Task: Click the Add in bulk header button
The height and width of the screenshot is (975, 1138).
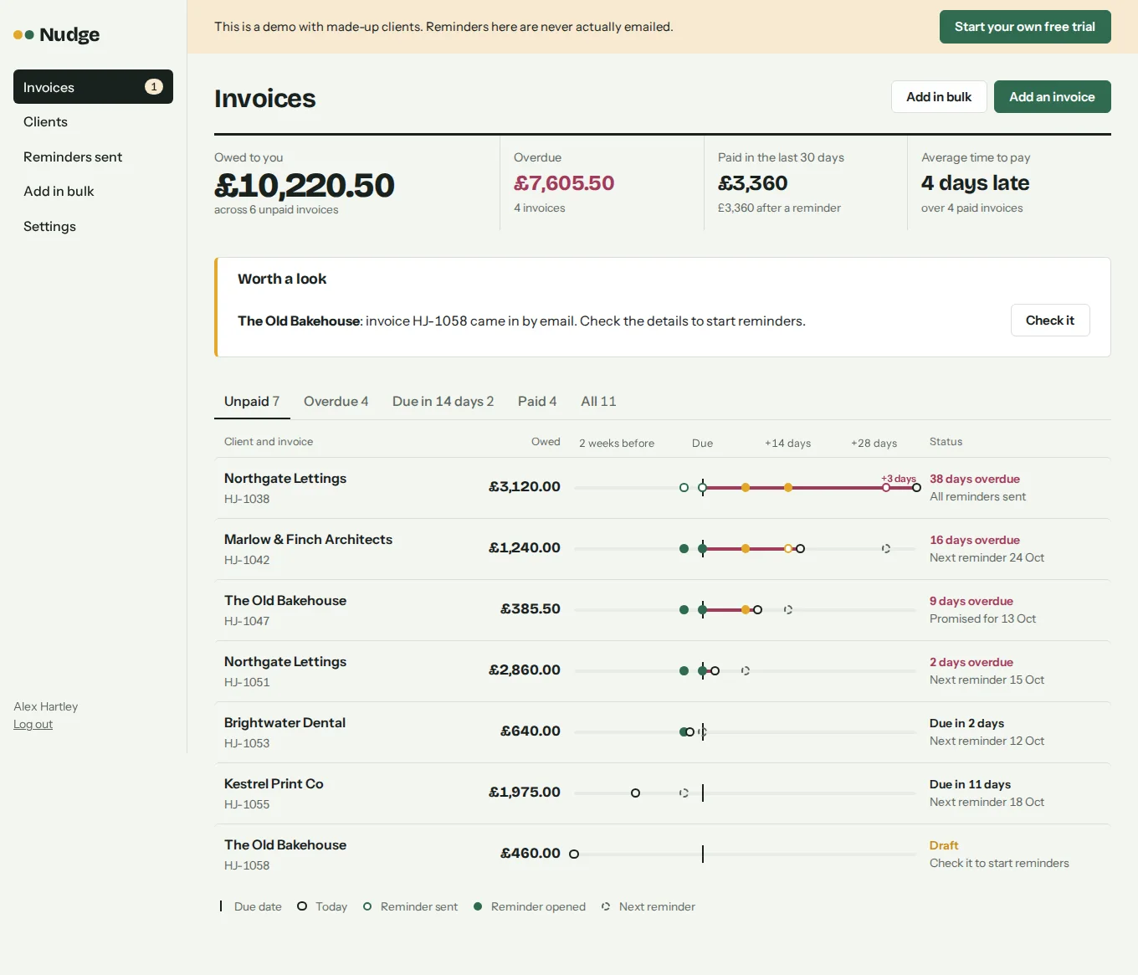Action: point(939,97)
